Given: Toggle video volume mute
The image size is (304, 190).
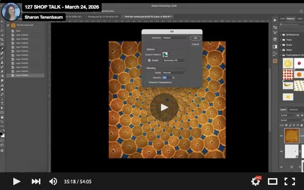Looking at the screenshot, I should point(53,181).
